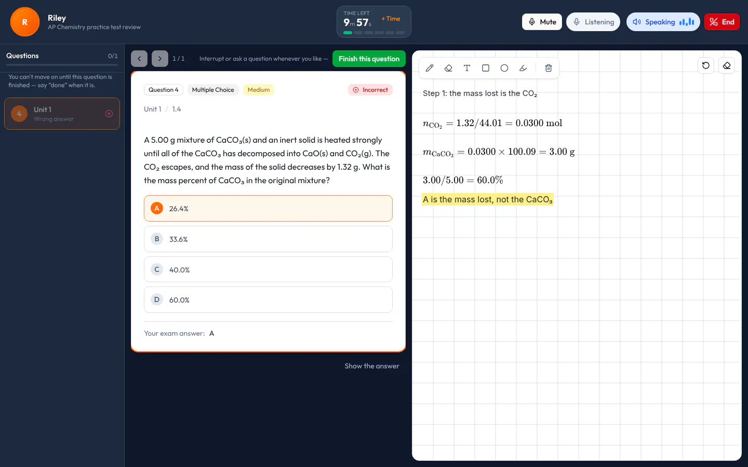Click the mCaCO₃ = 3.00 g equation
The image size is (748, 467).
(x=499, y=152)
